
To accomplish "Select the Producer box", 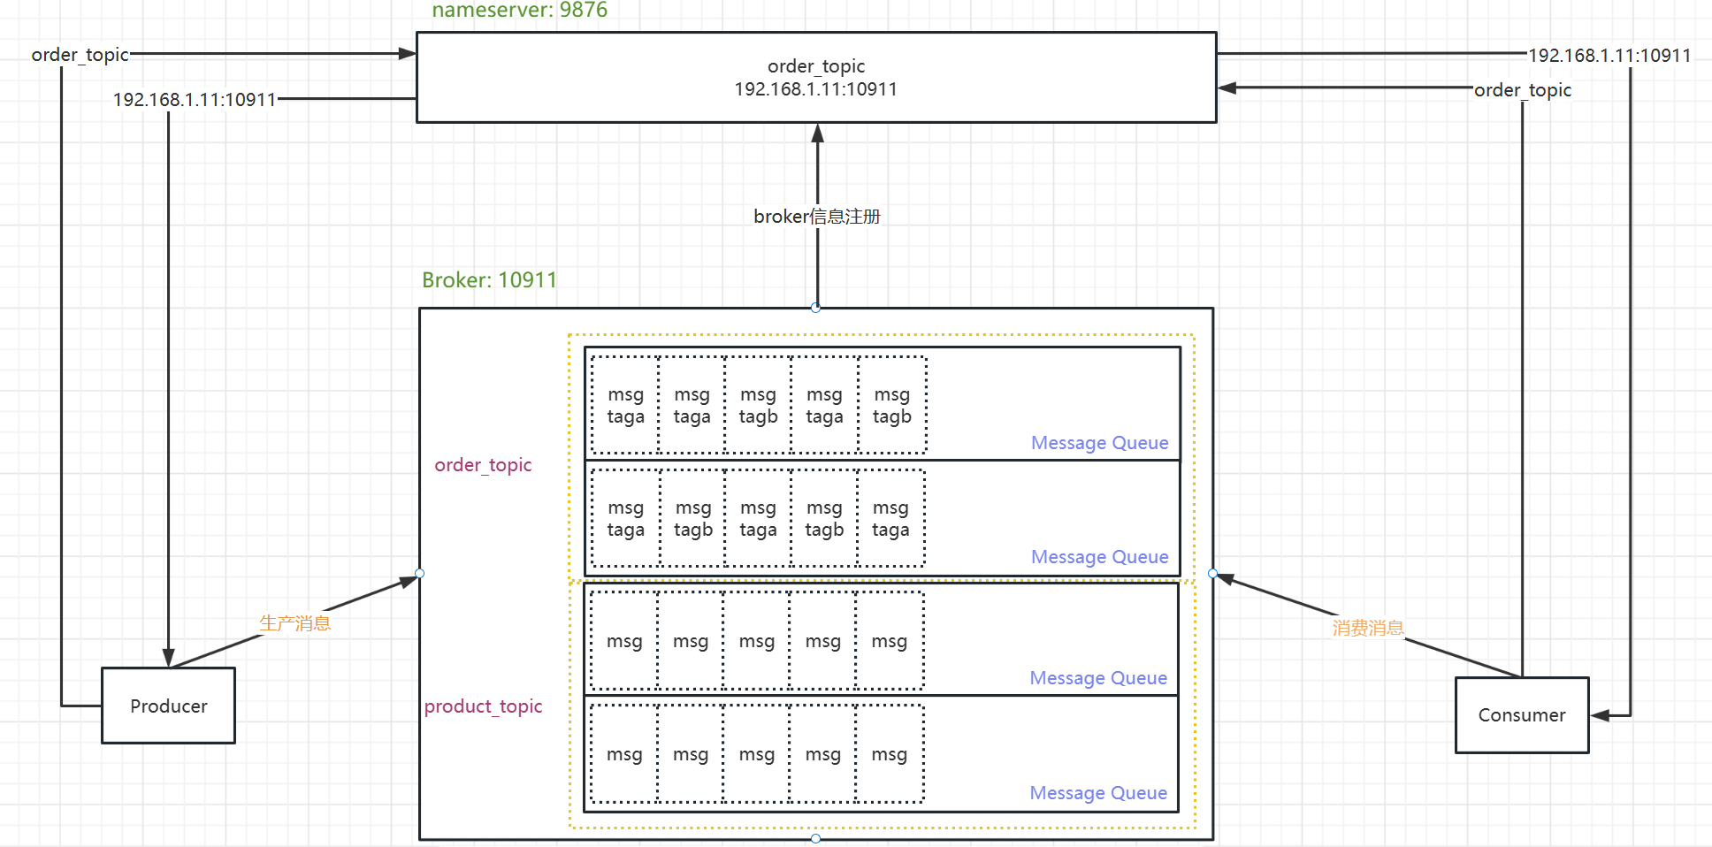I will click(168, 706).
